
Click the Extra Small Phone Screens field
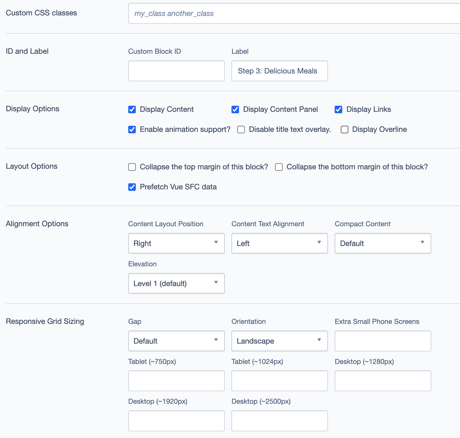(383, 341)
